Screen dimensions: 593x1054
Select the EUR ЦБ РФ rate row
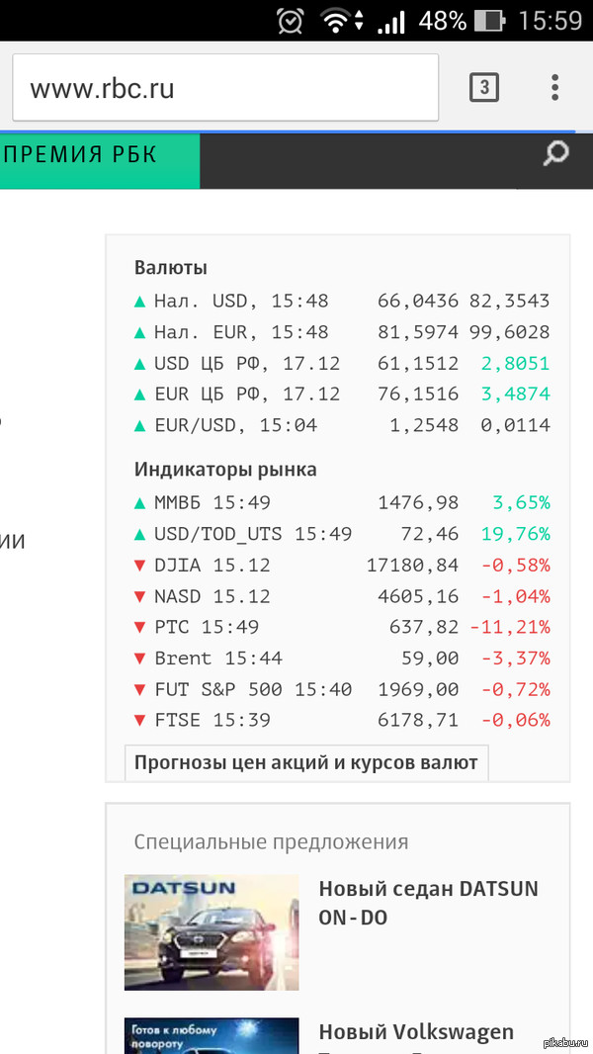(341, 394)
